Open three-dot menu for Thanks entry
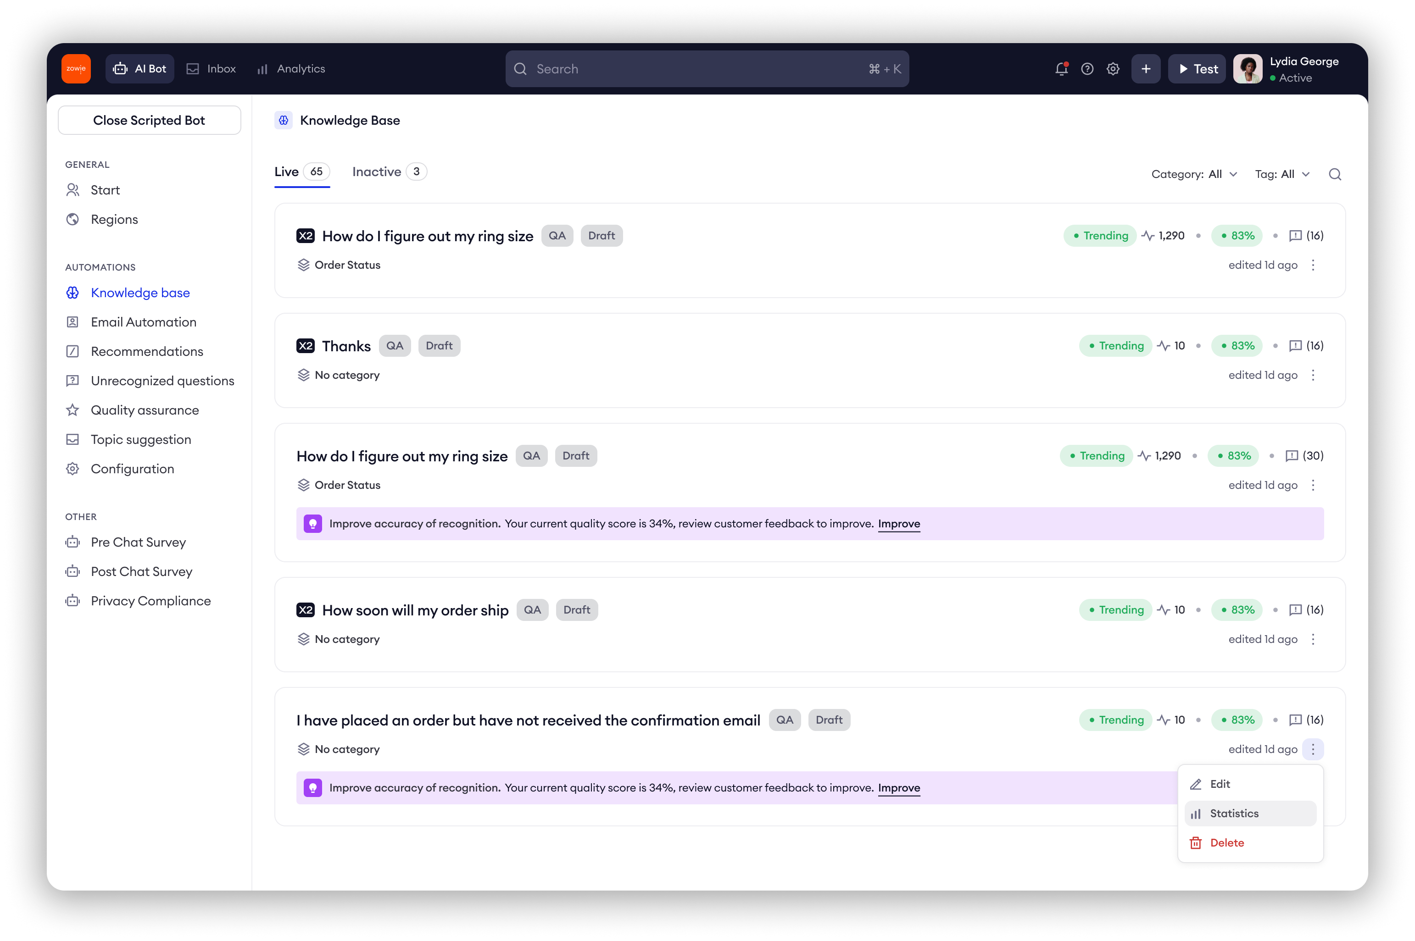This screenshot has height=941, width=1415. point(1313,375)
